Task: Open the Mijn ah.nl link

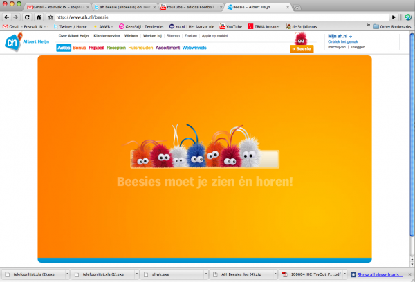Action: [x=340, y=36]
